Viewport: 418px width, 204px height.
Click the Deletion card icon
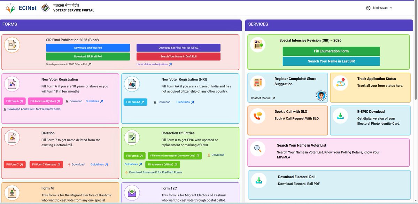12,138
